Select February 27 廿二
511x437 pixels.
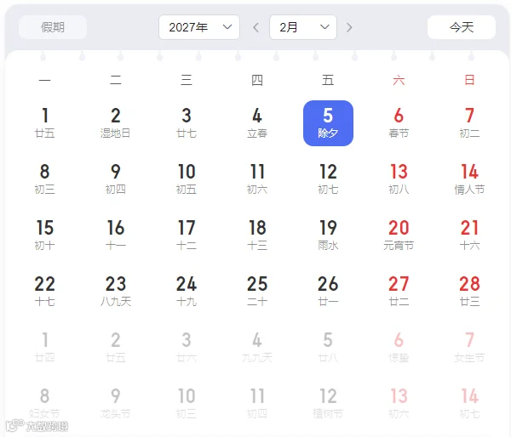(399, 292)
